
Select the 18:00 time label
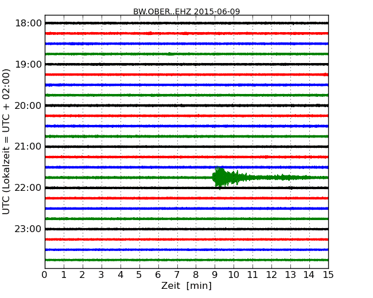(x=28, y=23)
